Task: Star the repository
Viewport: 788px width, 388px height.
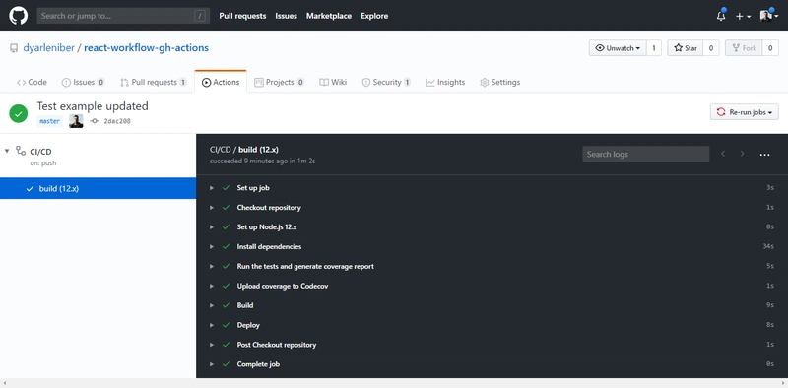Action: point(686,48)
